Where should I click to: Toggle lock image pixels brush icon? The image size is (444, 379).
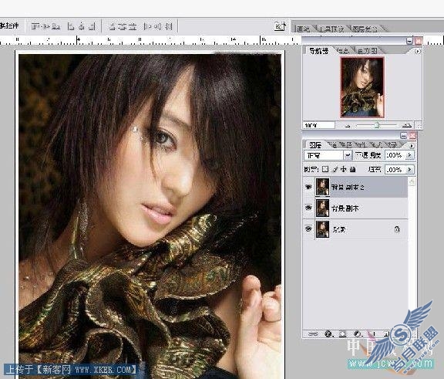(335, 169)
